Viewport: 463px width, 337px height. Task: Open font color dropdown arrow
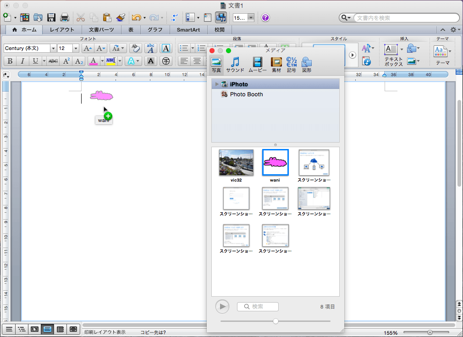click(102, 61)
